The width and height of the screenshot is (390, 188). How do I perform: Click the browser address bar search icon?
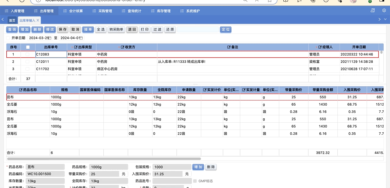tap(245, 1)
